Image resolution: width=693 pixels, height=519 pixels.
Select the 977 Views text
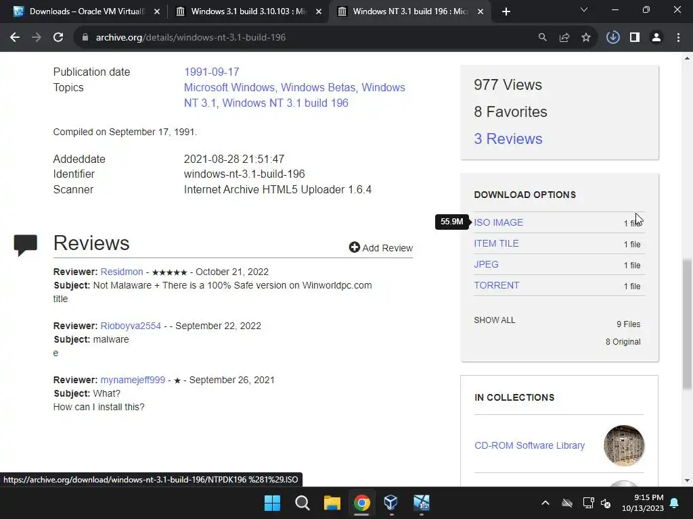508,84
